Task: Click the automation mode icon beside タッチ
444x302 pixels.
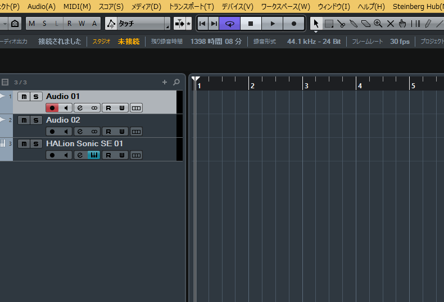Action: point(111,24)
